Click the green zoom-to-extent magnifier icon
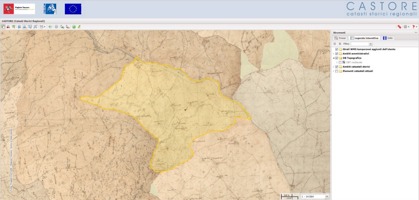This screenshot has height=200, width=419. (14, 27)
